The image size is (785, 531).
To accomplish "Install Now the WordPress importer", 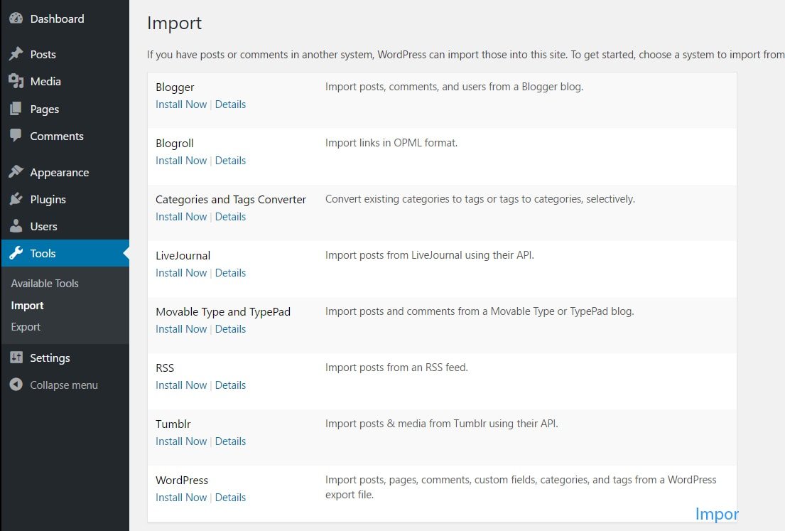I will (x=180, y=497).
